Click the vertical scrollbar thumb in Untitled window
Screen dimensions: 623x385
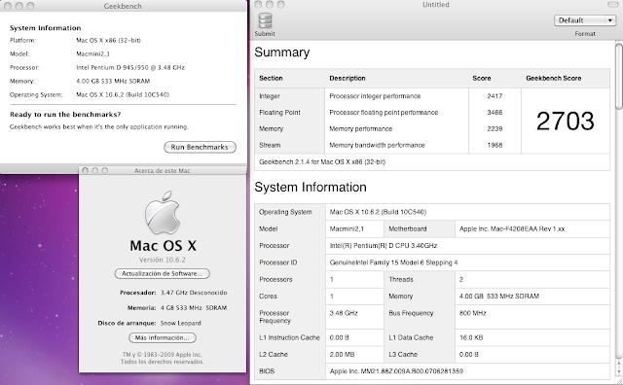coord(619,76)
